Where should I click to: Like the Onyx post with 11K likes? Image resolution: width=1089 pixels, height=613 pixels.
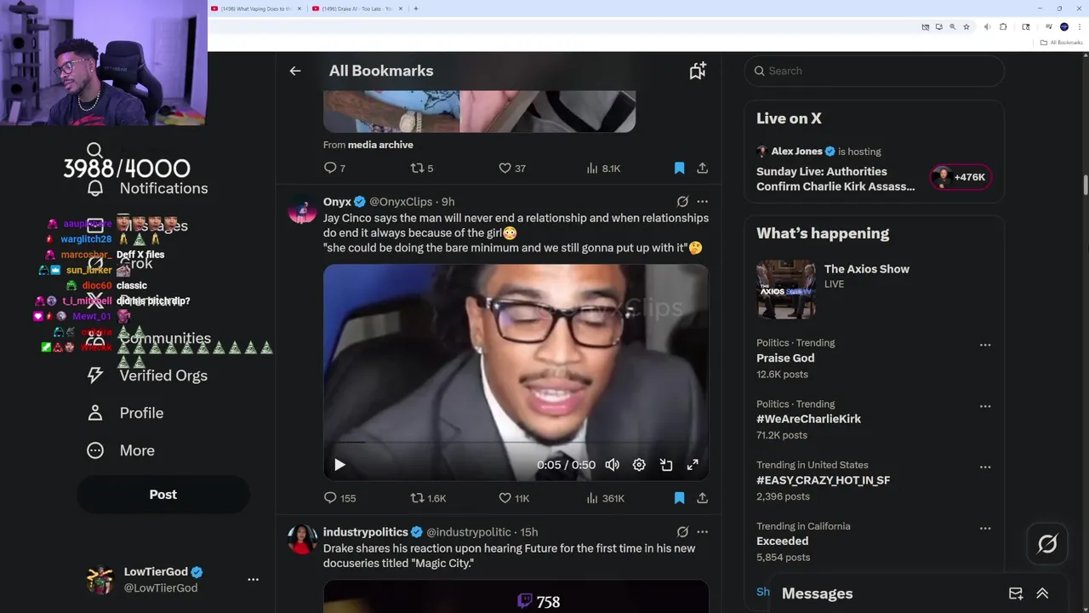point(514,498)
